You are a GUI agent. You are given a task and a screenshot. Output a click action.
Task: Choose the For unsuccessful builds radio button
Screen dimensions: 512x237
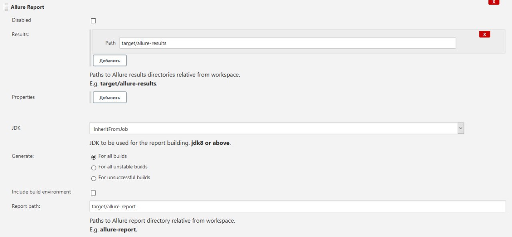94,178
